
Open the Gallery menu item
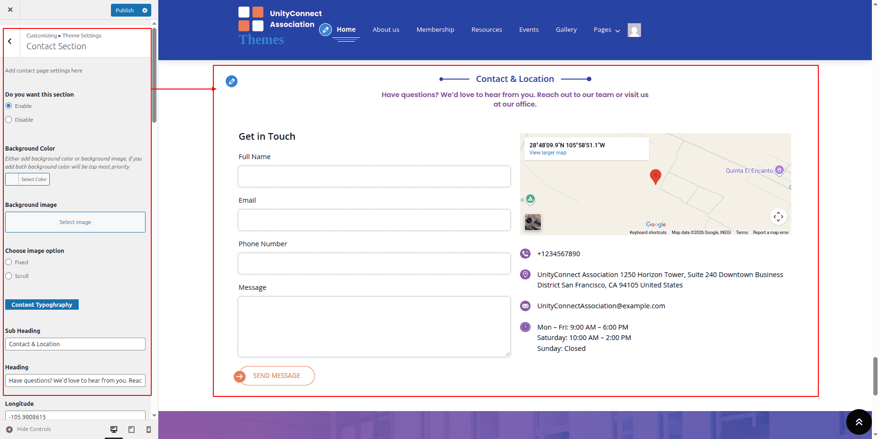566,30
